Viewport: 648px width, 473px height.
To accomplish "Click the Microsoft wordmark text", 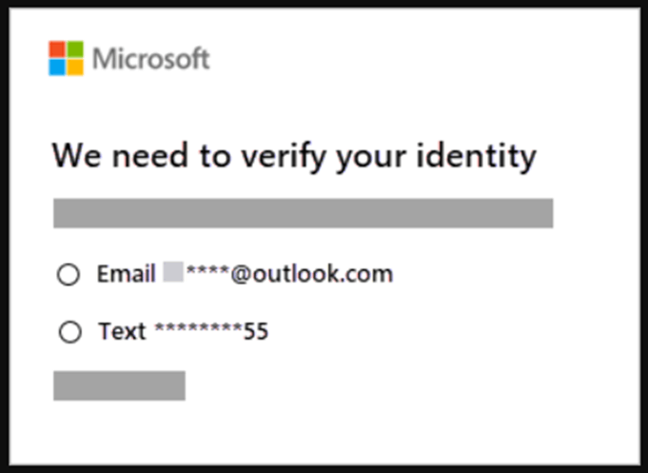I will tap(151, 59).
